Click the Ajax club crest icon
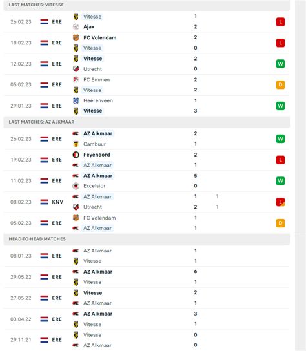Image resolution: width=306 pixels, height=351 pixels. tap(76, 27)
